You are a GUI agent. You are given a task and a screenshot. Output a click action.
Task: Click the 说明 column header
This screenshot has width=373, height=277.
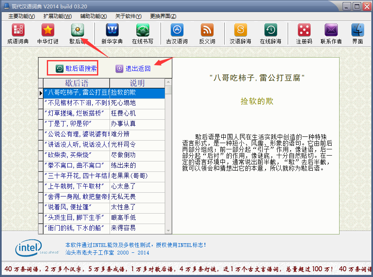tap(137, 83)
